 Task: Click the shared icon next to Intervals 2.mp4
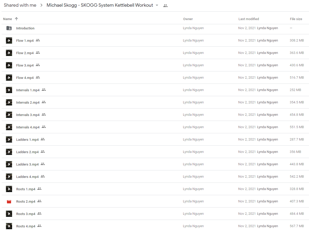point(44,102)
